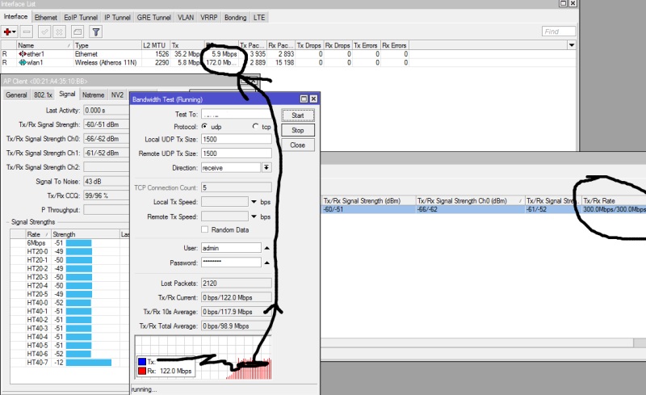Select the tcp protocol radio button

[255, 127]
